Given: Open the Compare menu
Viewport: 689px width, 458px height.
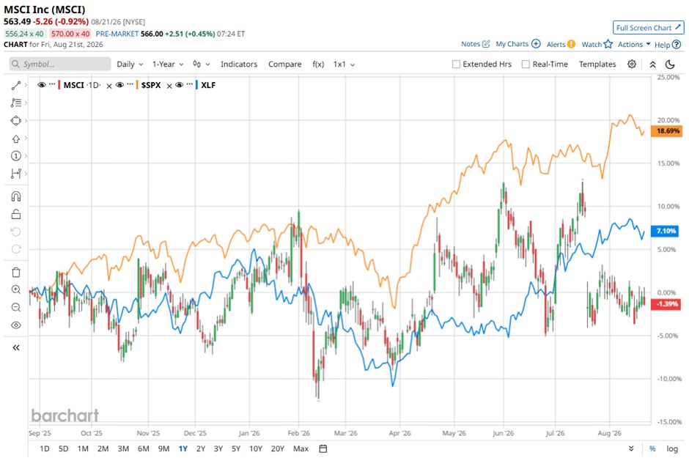Looking at the screenshot, I should pos(284,64).
